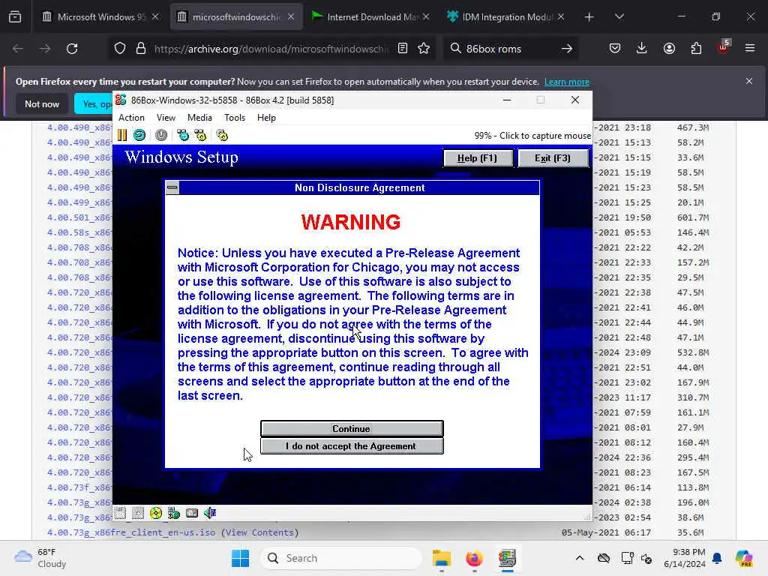Image resolution: width=768 pixels, height=576 pixels.
Task: Click I do not accept the Agreement
Action: click(x=352, y=446)
